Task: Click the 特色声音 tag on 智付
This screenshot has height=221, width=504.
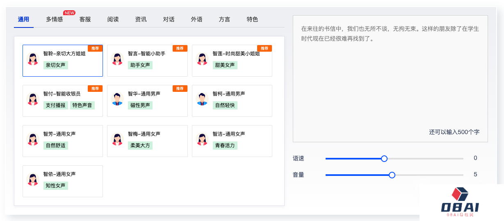Action: tap(82, 105)
